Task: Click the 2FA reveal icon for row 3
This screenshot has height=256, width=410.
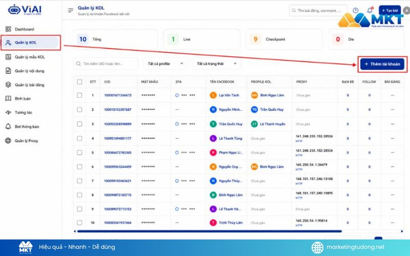Action: (x=177, y=124)
